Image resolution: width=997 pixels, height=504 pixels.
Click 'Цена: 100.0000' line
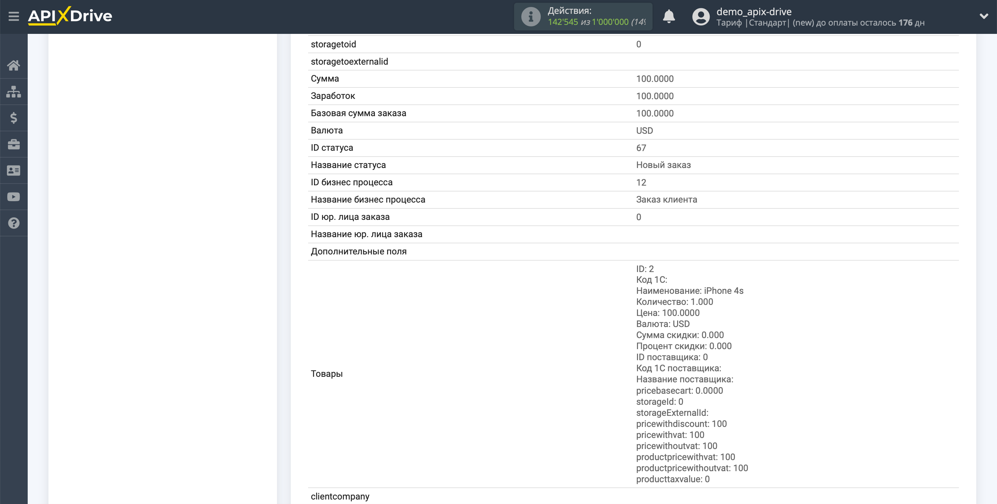click(668, 313)
